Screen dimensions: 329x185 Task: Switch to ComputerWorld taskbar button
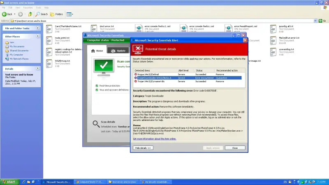pos(90,182)
